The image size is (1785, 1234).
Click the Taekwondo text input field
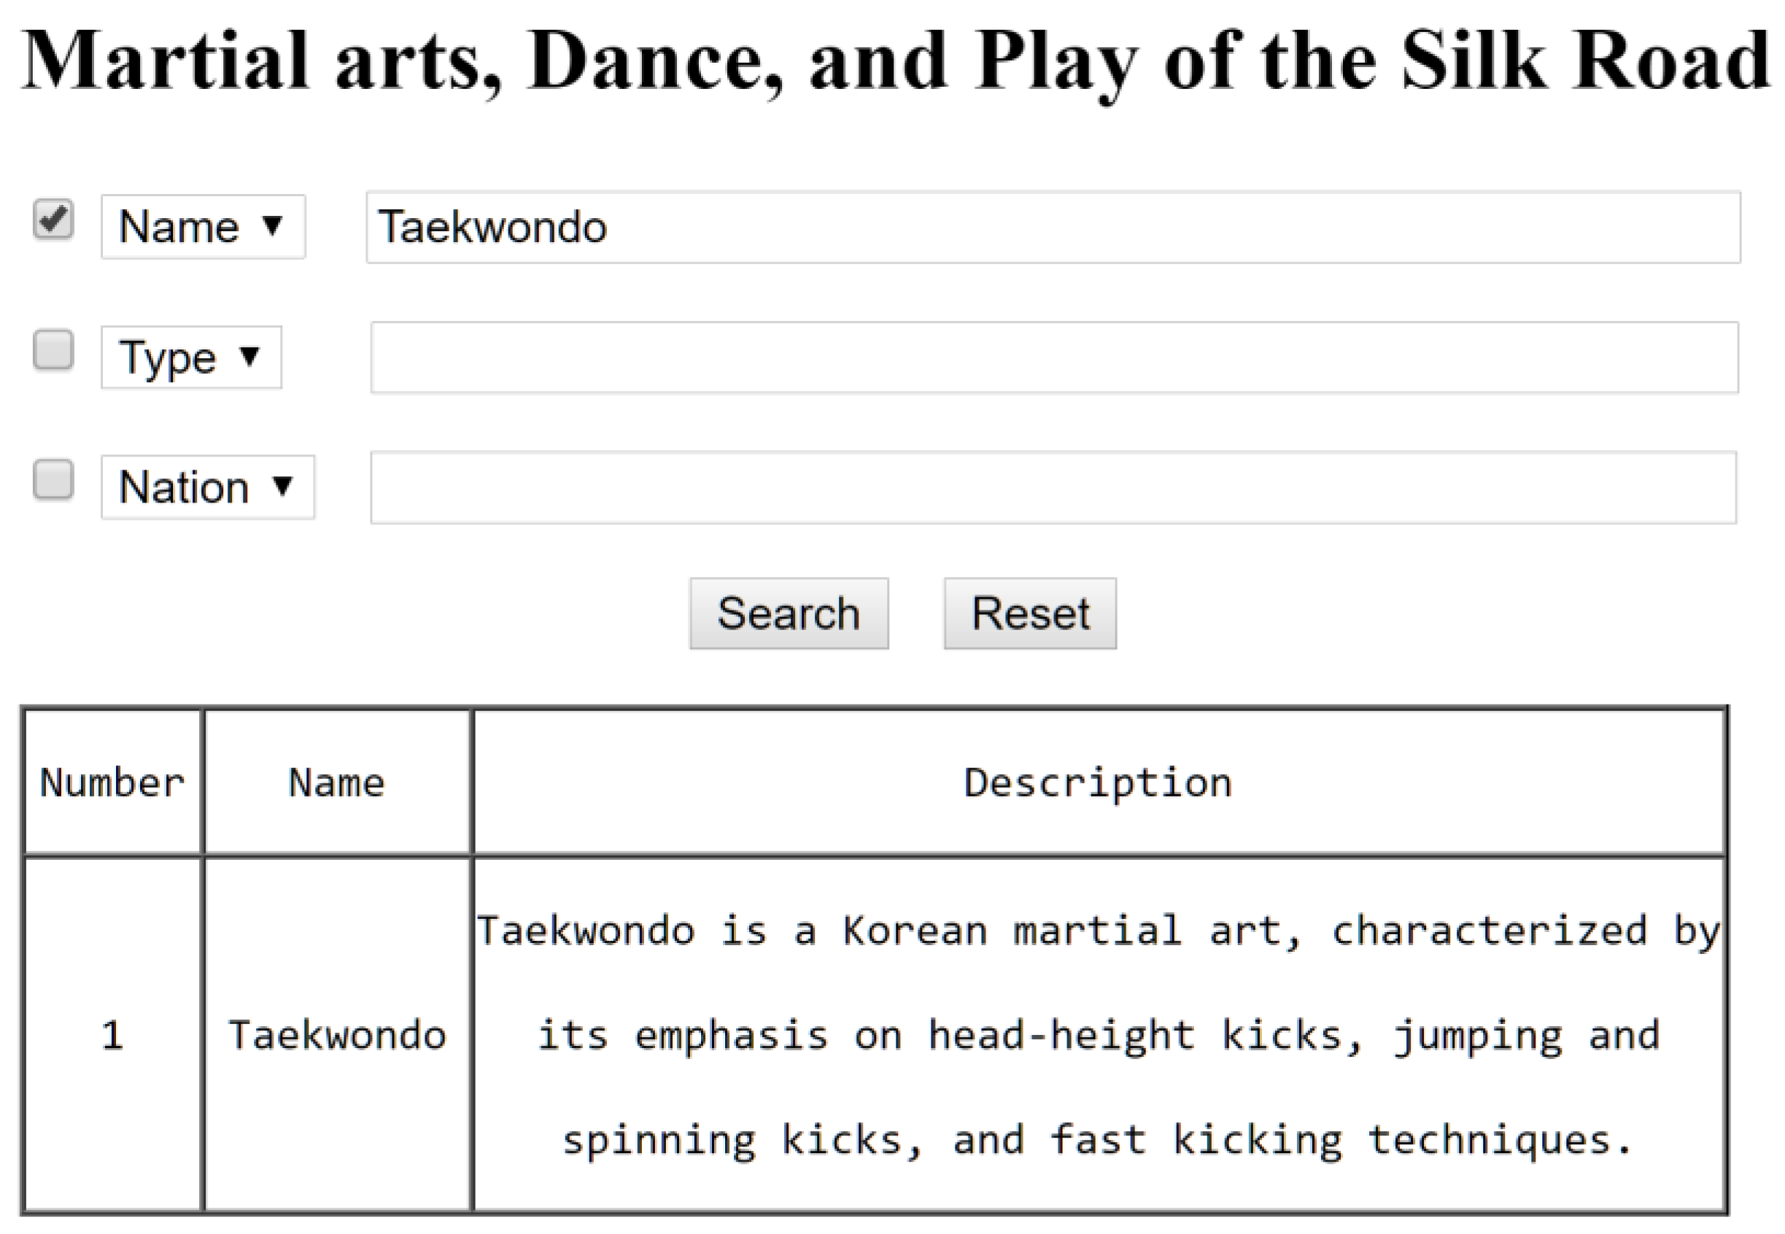(1053, 228)
